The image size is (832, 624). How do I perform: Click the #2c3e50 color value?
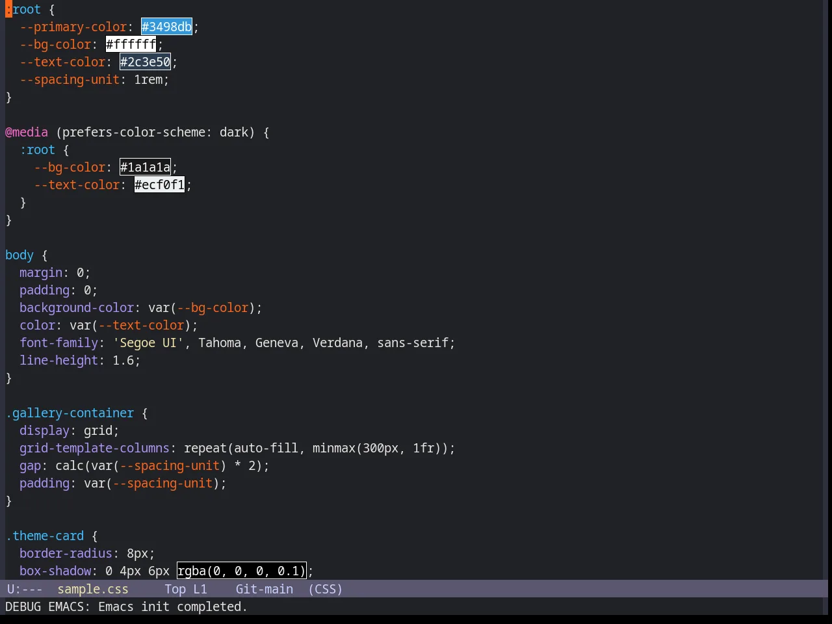[145, 62]
